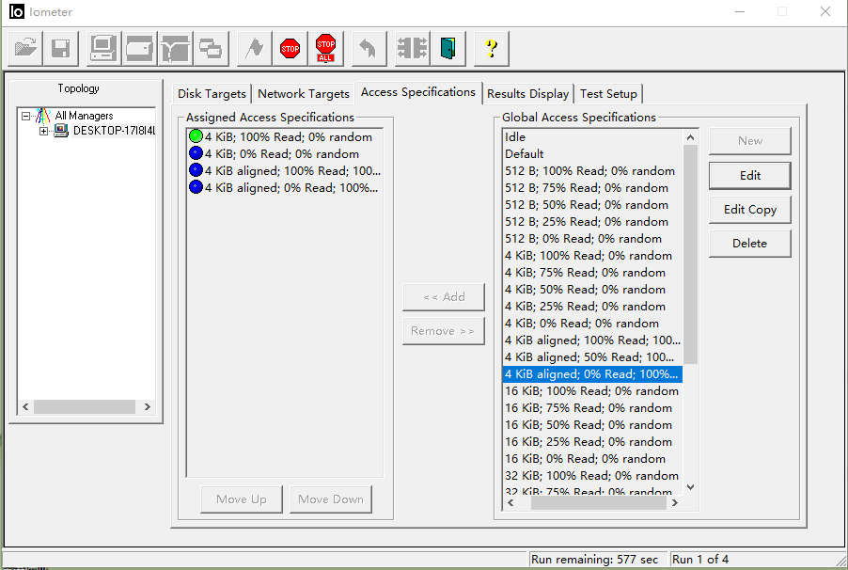Stop current test red STOP icon

coord(290,48)
